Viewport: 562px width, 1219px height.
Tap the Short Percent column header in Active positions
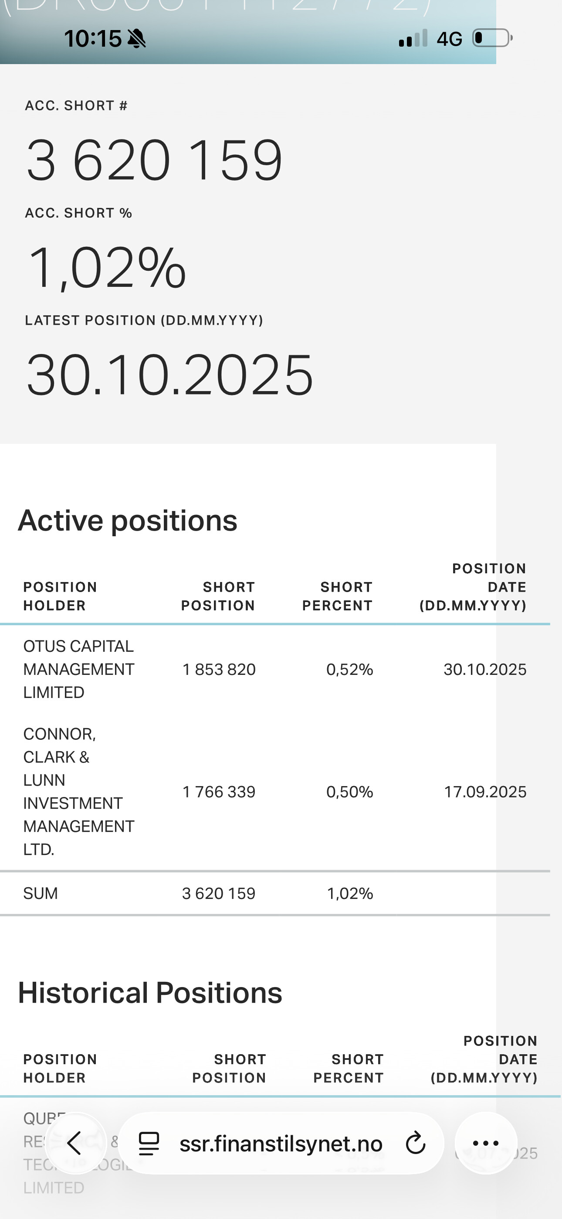337,596
